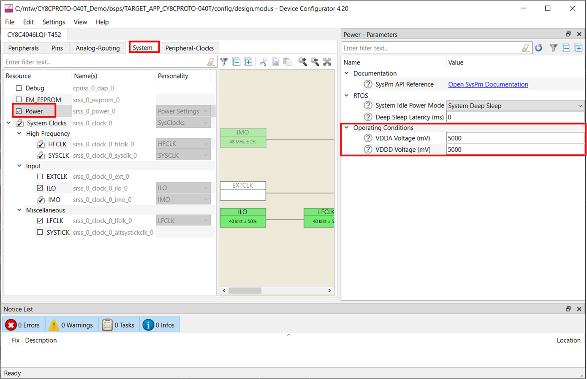
Task: Click the Deep Sleep Latency value field
Action: click(x=515, y=117)
